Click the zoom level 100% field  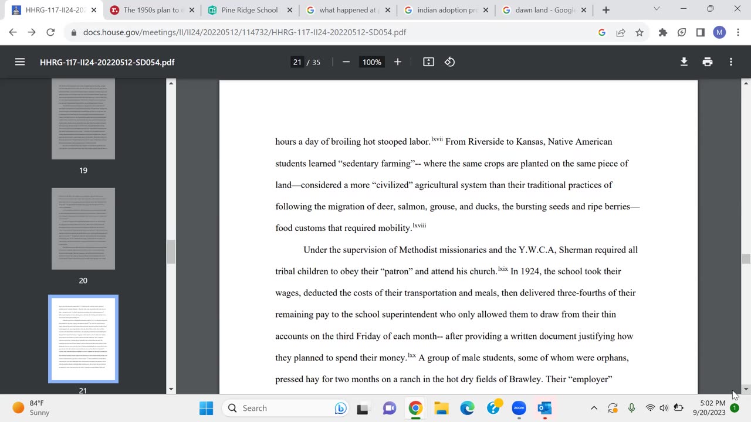[371, 62]
